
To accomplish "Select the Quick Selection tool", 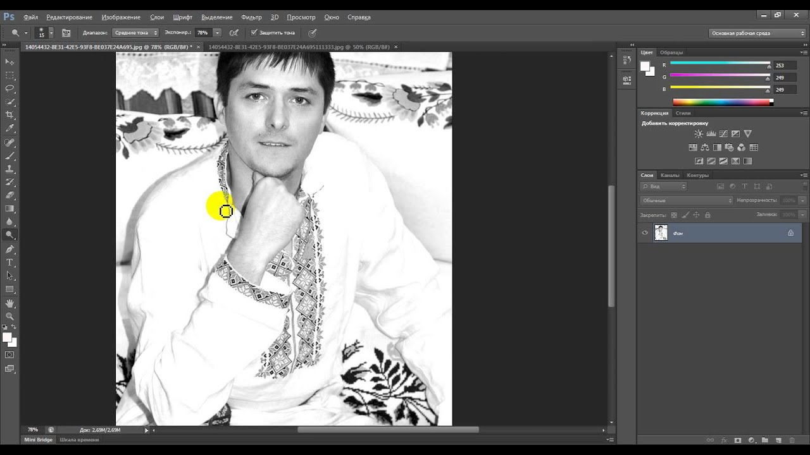I will tap(9, 102).
